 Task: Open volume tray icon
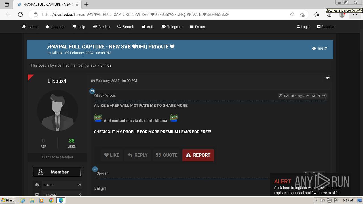[322, 200]
